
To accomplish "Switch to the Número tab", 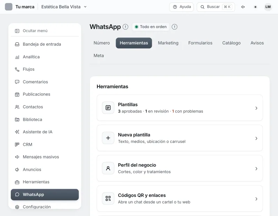I will coord(101,43).
